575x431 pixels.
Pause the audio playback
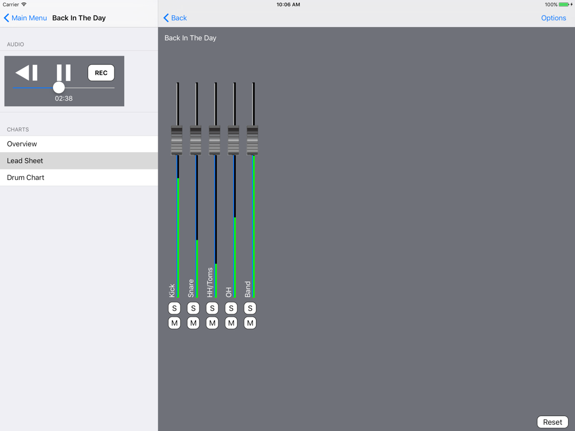64,73
